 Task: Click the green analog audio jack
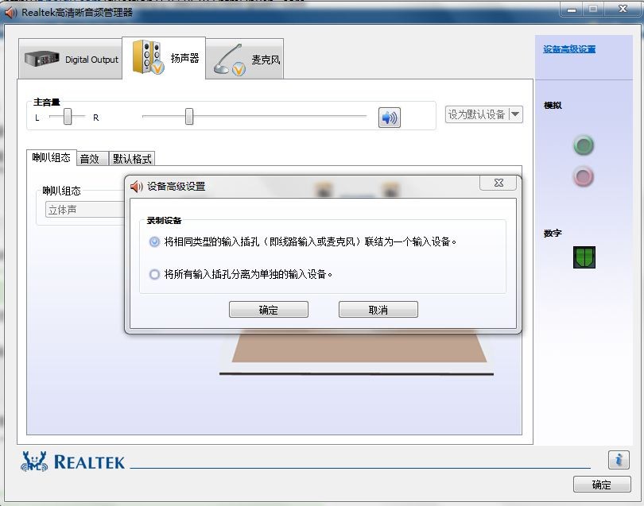[x=584, y=145]
